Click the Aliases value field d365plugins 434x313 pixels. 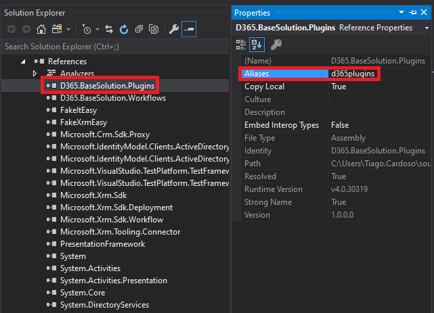[x=353, y=74]
